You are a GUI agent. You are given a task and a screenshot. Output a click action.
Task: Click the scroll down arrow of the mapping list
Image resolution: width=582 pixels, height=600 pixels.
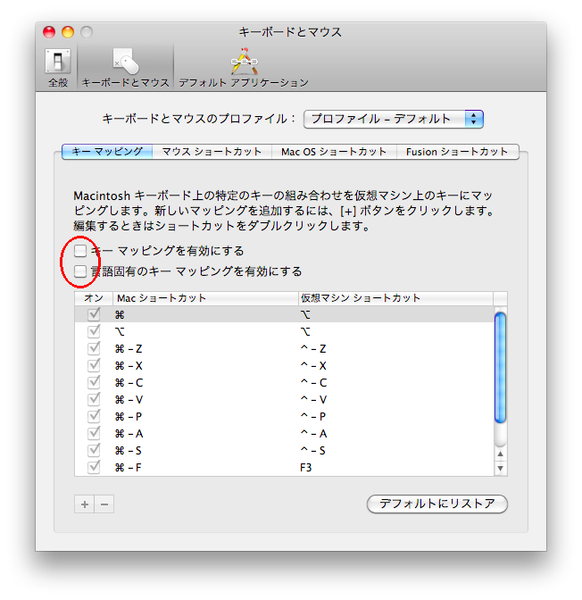(500, 469)
